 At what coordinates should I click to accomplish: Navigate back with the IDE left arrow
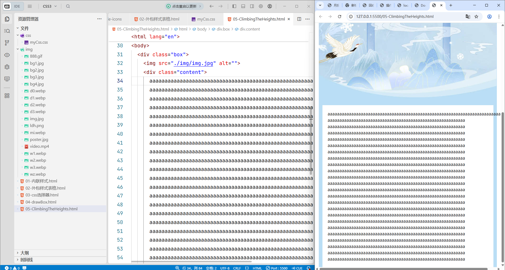point(211,6)
